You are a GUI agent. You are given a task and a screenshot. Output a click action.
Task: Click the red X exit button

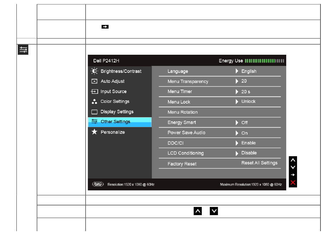coord(293,182)
